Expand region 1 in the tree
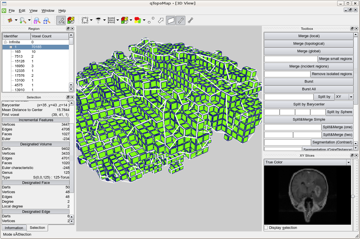Viewport: 360px width, 239px height. 11,47
